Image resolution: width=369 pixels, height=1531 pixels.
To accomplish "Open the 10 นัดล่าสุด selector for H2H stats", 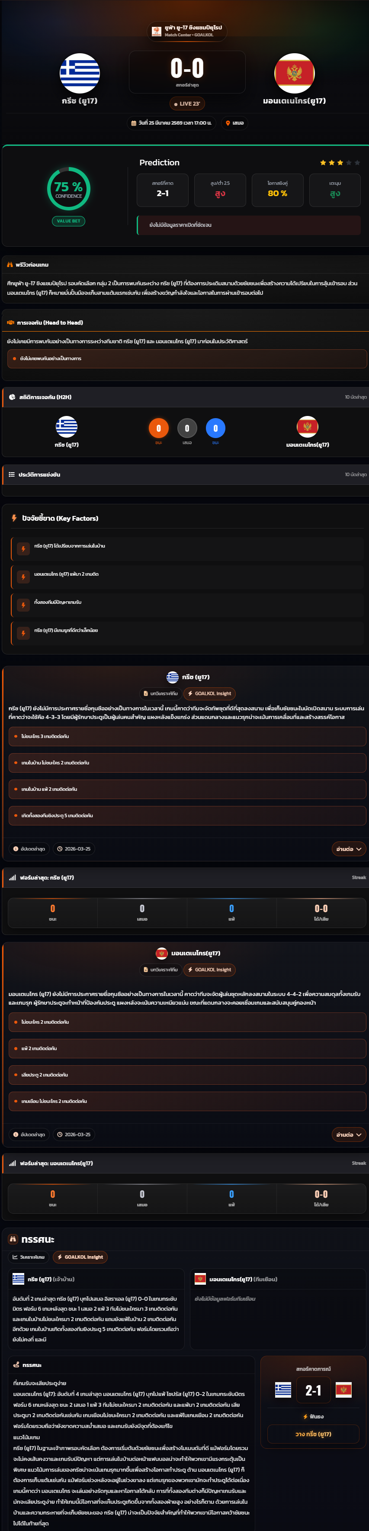I will (x=355, y=397).
